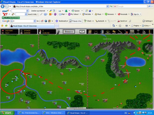The width and height of the screenshot is (154, 115).
Task: Click the red Stop icon beside address bar
Action: [115, 6]
